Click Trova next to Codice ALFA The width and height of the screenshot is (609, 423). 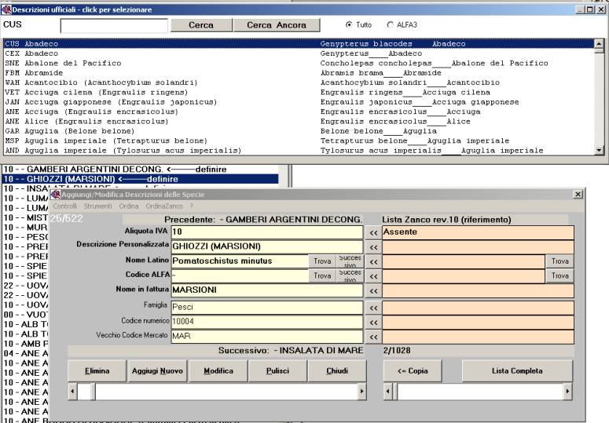pos(322,275)
